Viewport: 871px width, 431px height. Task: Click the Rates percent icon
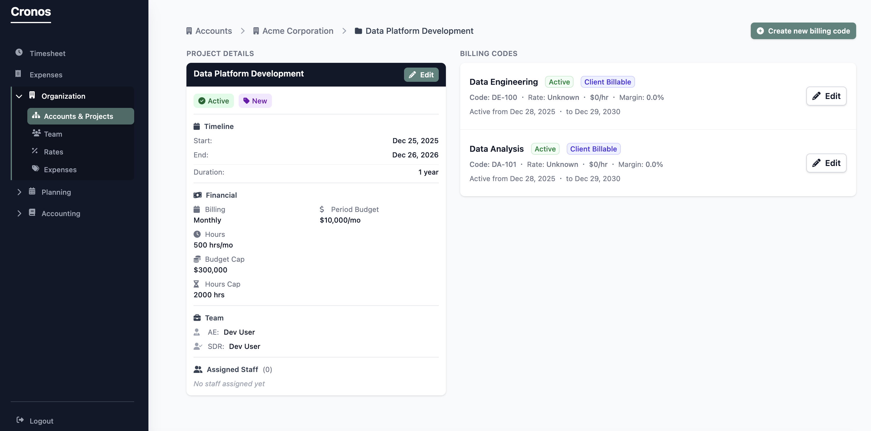pyautogui.click(x=35, y=151)
